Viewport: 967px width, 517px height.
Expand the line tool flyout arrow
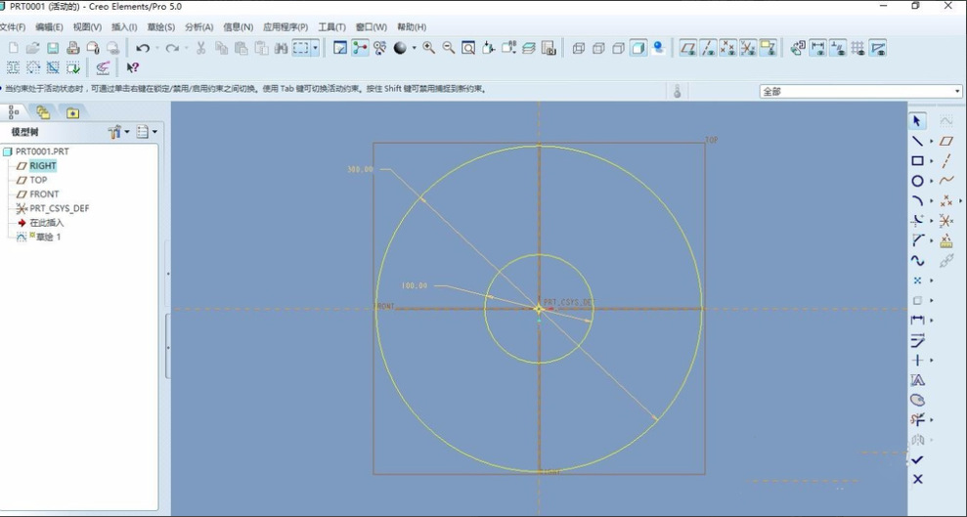(x=931, y=142)
